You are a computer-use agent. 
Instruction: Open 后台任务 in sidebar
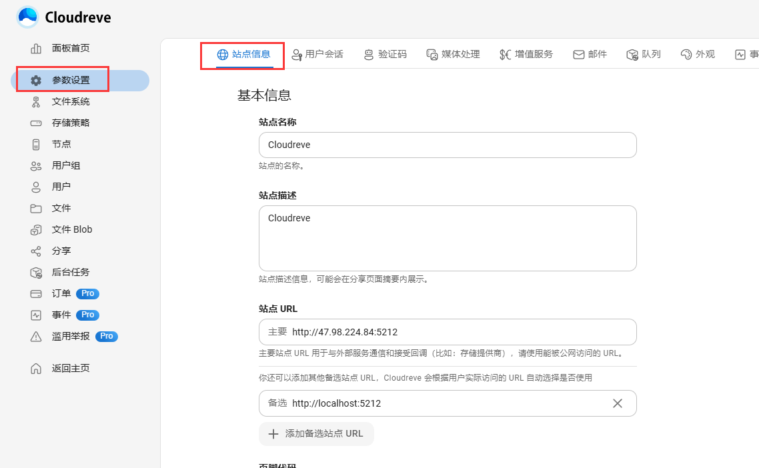[x=80, y=272]
